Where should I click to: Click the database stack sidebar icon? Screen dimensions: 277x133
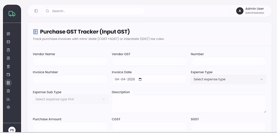(x=8, y=42)
